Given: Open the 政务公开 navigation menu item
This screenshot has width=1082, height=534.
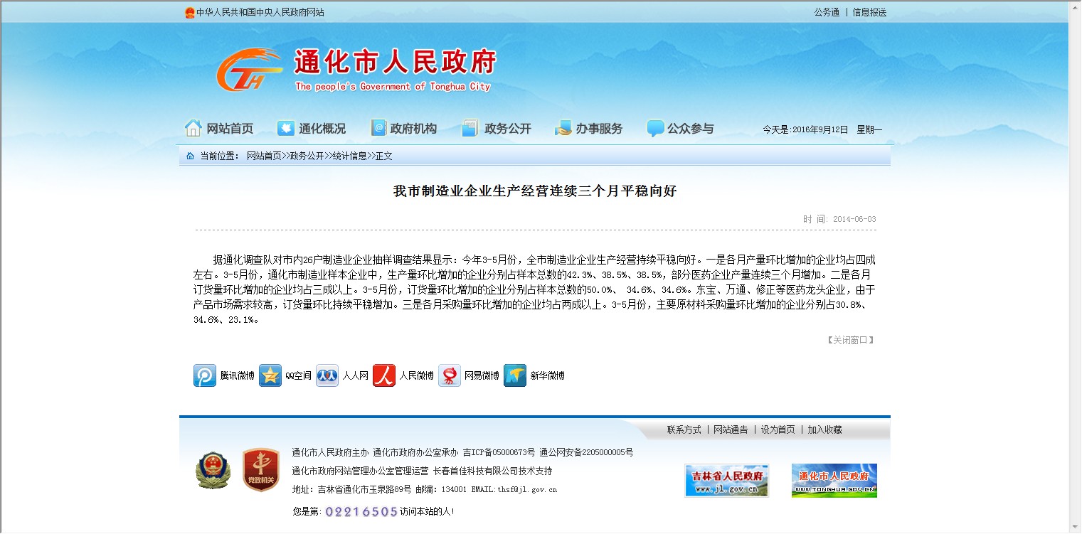Looking at the screenshot, I should click(x=497, y=129).
